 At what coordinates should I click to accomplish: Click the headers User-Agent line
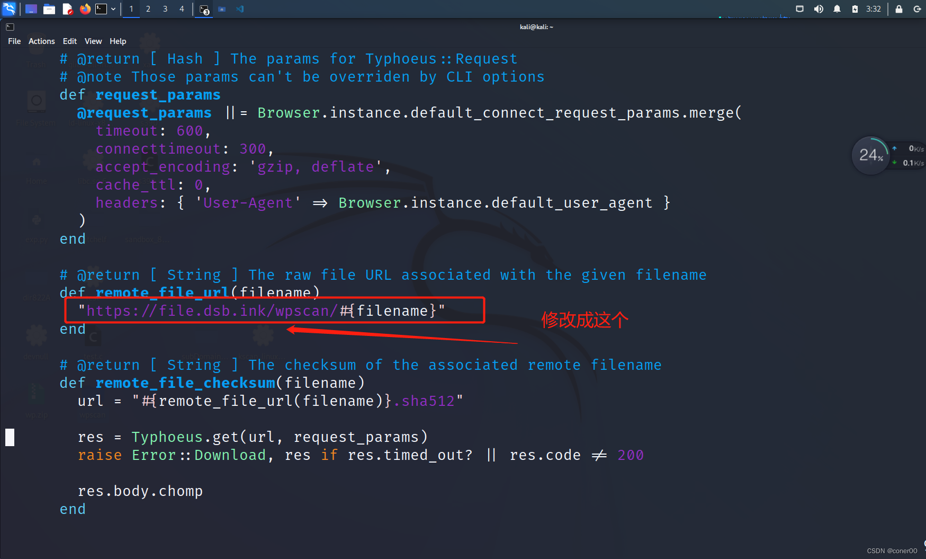pos(383,203)
